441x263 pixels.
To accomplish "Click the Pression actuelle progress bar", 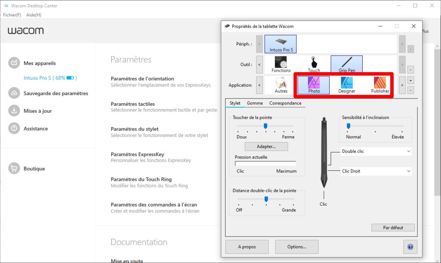I will [x=265, y=164].
